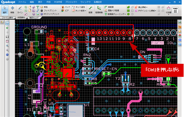Click the green circle fill shape icon
The width and height of the screenshot is (185, 117).
(x=128, y=14)
